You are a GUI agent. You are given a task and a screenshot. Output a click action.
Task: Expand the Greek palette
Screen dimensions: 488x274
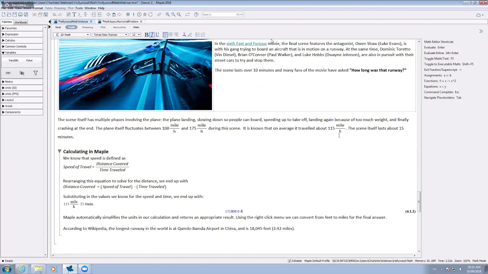click(22, 106)
